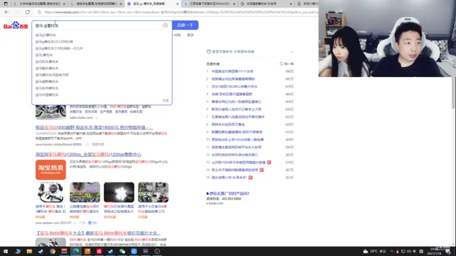Select suggestion 宝马g摩托车GS1200价格
The height and width of the screenshot is (256, 456).
(x=54, y=42)
